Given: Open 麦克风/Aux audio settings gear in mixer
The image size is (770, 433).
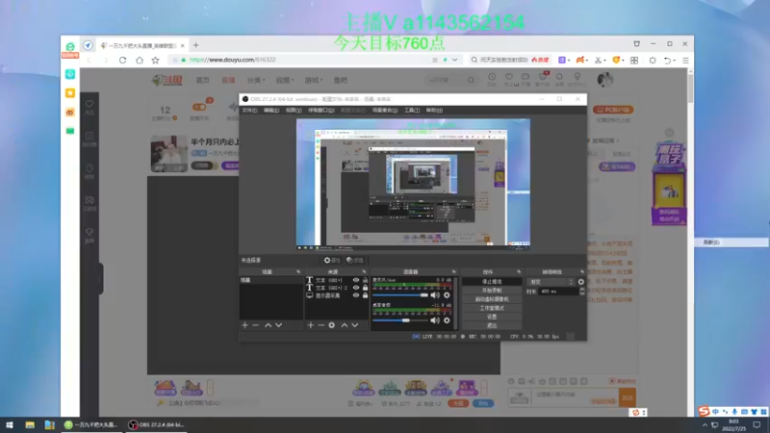Looking at the screenshot, I should coord(447,295).
